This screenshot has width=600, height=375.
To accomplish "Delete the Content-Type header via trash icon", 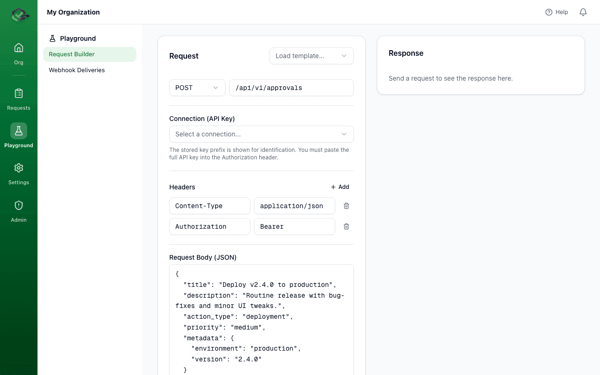I will 346,206.
